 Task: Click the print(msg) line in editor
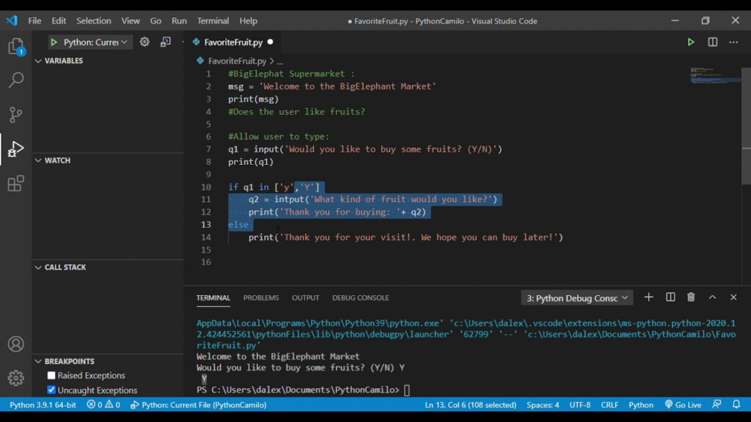[x=253, y=99]
